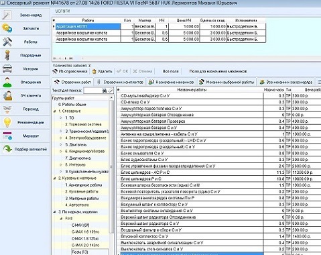Select Антенна на крыше/антенна - кабель row

(192, 134)
